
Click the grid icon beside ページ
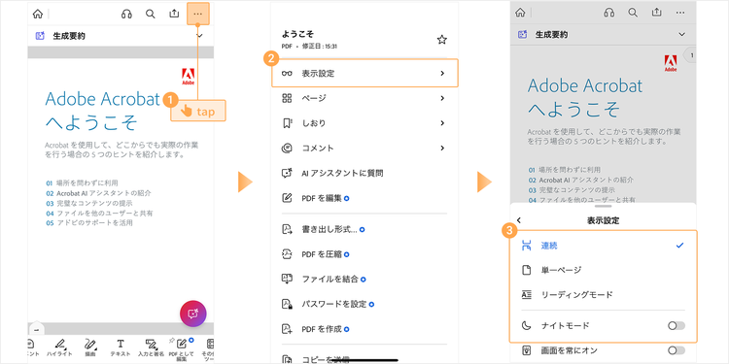point(287,98)
